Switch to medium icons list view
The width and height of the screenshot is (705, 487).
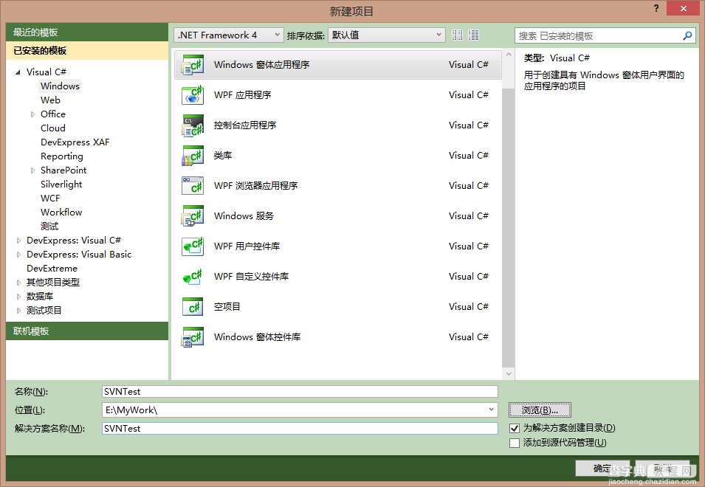point(473,35)
